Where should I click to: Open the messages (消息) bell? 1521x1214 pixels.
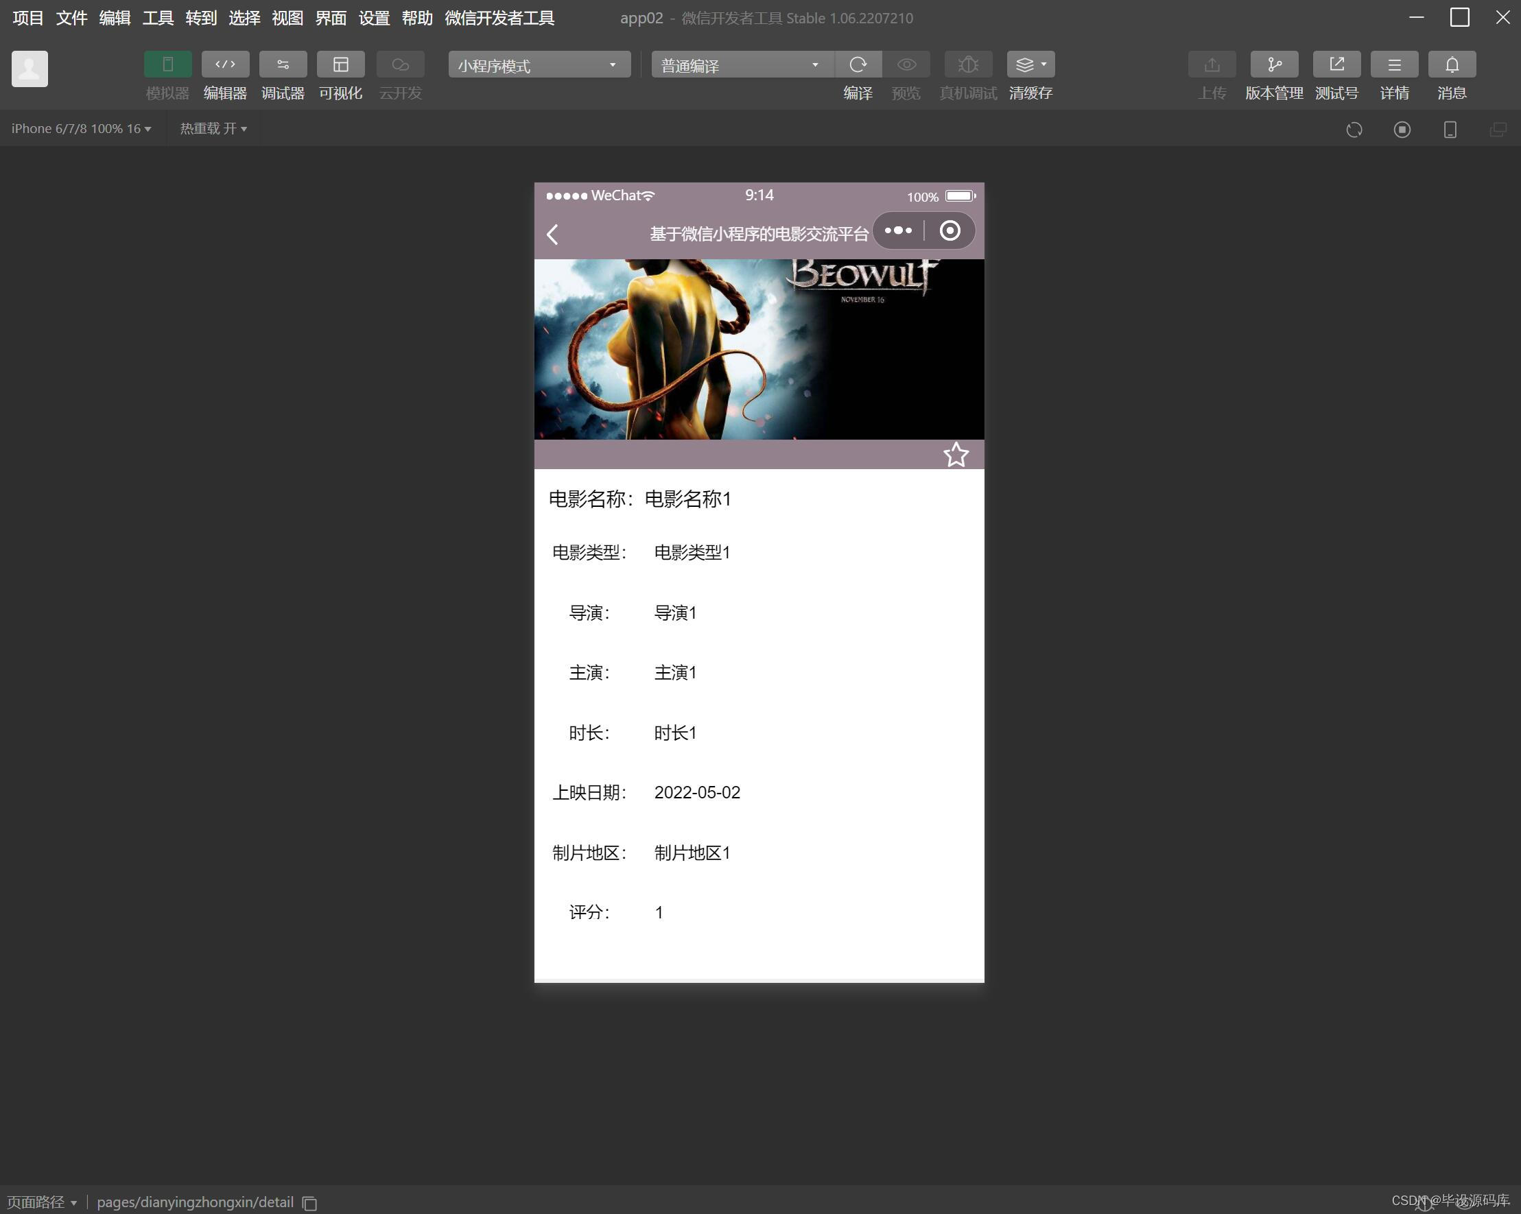[1452, 65]
